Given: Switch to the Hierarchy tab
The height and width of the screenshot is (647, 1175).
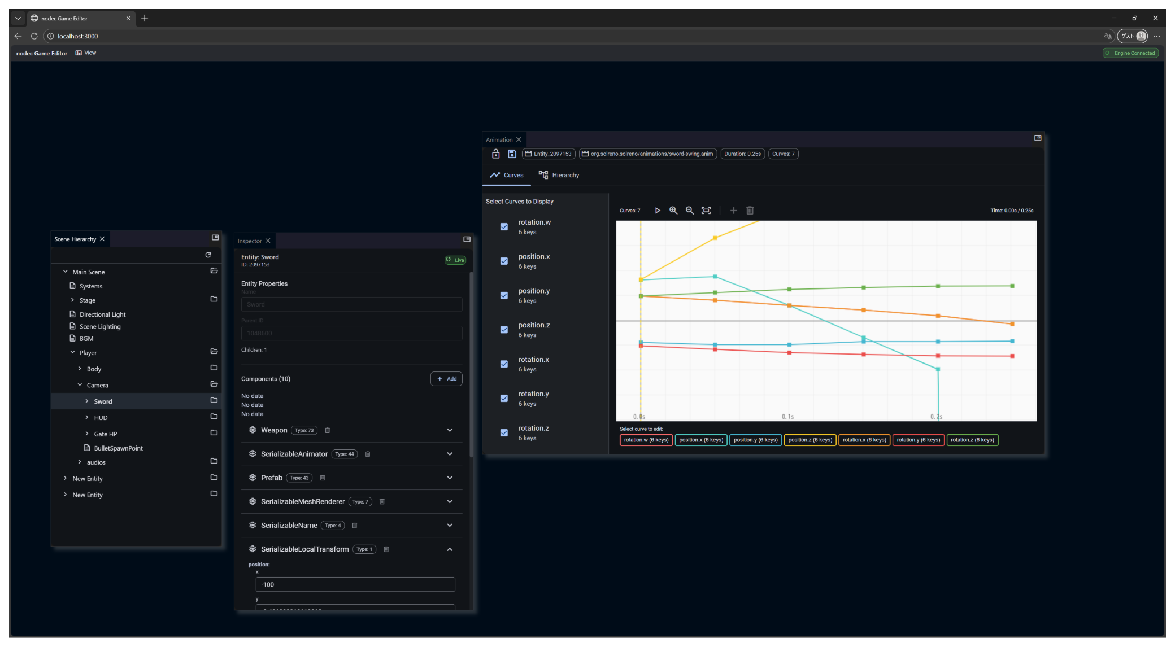Looking at the screenshot, I should pyautogui.click(x=559, y=175).
